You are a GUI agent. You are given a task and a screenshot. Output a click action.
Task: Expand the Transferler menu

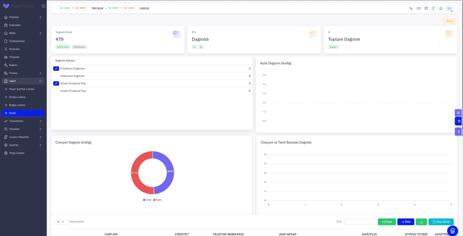tap(23, 121)
